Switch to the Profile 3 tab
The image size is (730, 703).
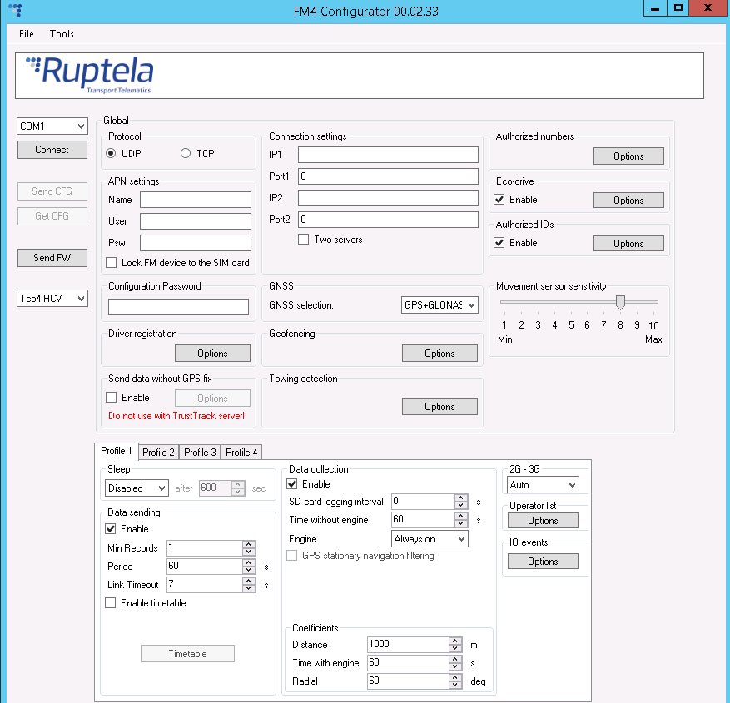[200, 453]
